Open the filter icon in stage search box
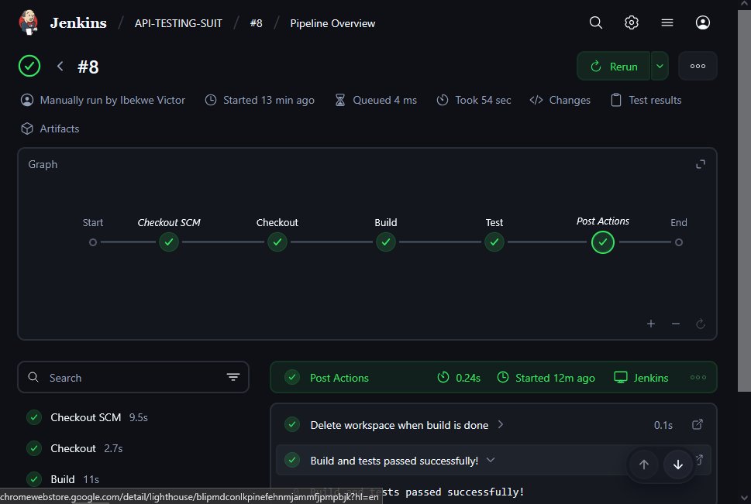The width and height of the screenshot is (751, 504). click(233, 378)
